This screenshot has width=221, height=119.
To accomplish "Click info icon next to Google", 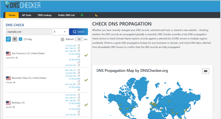I will click(x=14, y=82).
